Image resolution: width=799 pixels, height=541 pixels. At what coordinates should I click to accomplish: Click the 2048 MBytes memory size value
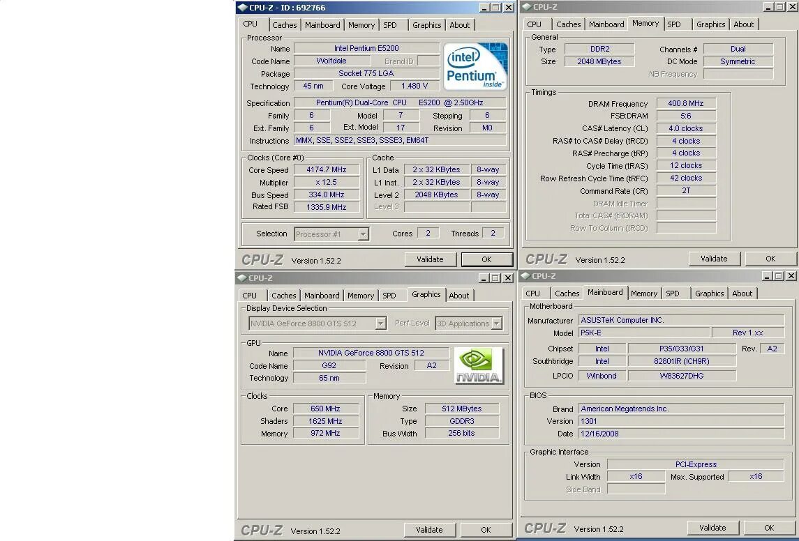tap(599, 61)
